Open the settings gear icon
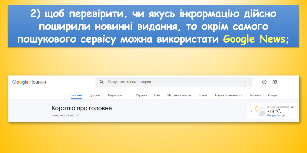The width and height of the screenshot is (307, 153). pyautogui.click(x=275, y=82)
